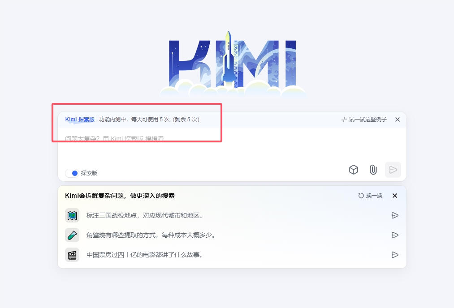The image size is (454, 308).
Task: Select the text 角鲨烷有哪些提取的方式，每种成本大概多少。
Action: (x=151, y=235)
